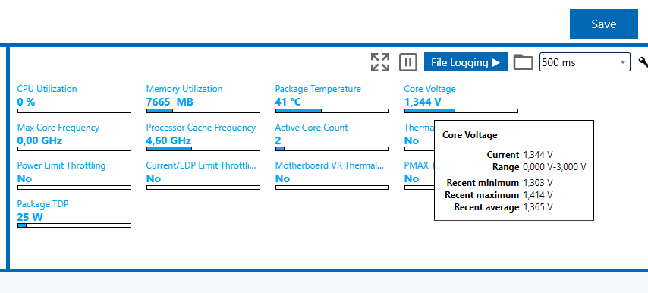Select the CPU Utilization monitor label

click(x=47, y=89)
